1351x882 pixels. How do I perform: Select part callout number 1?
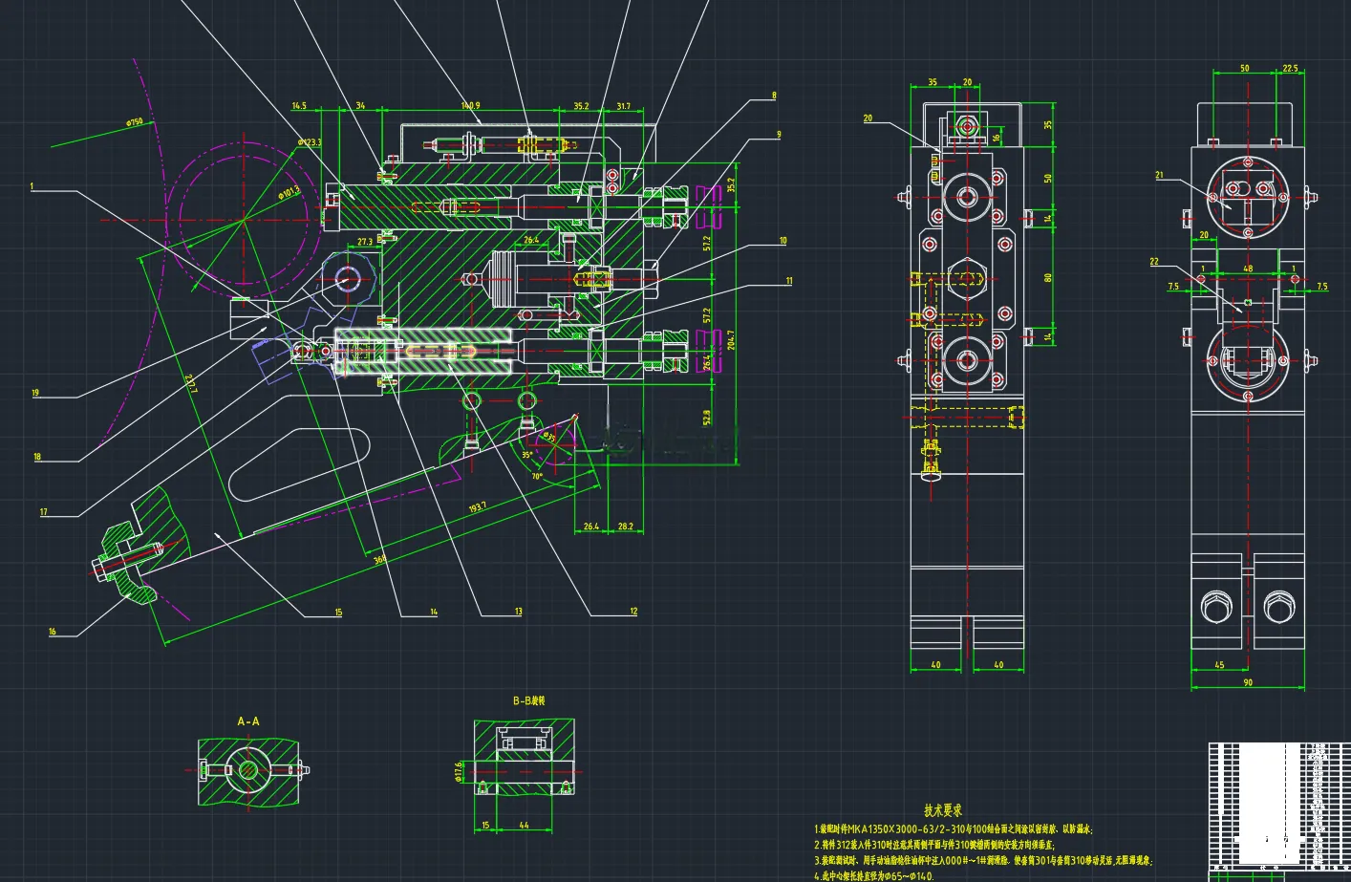(x=32, y=186)
